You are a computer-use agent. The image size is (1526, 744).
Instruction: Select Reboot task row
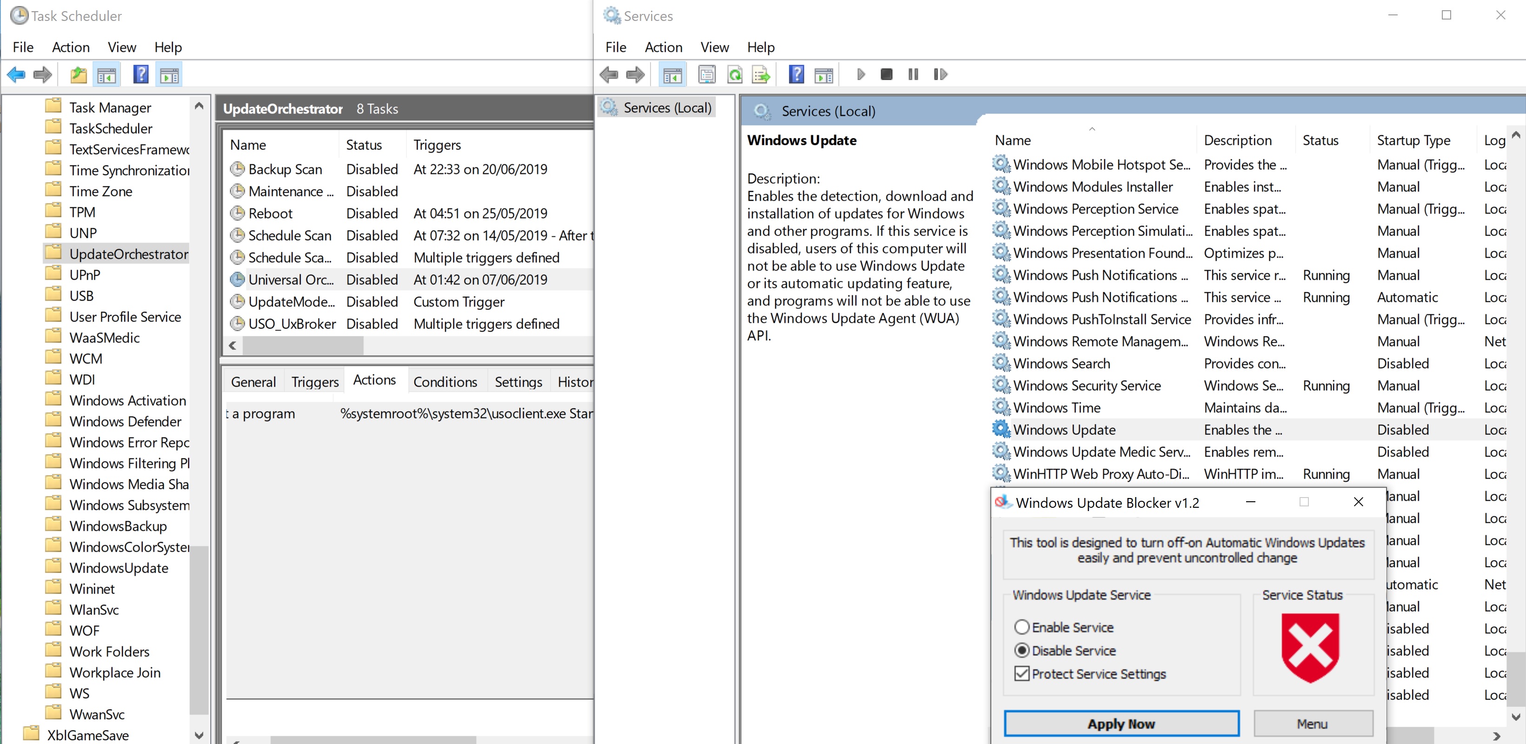[x=409, y=213]
